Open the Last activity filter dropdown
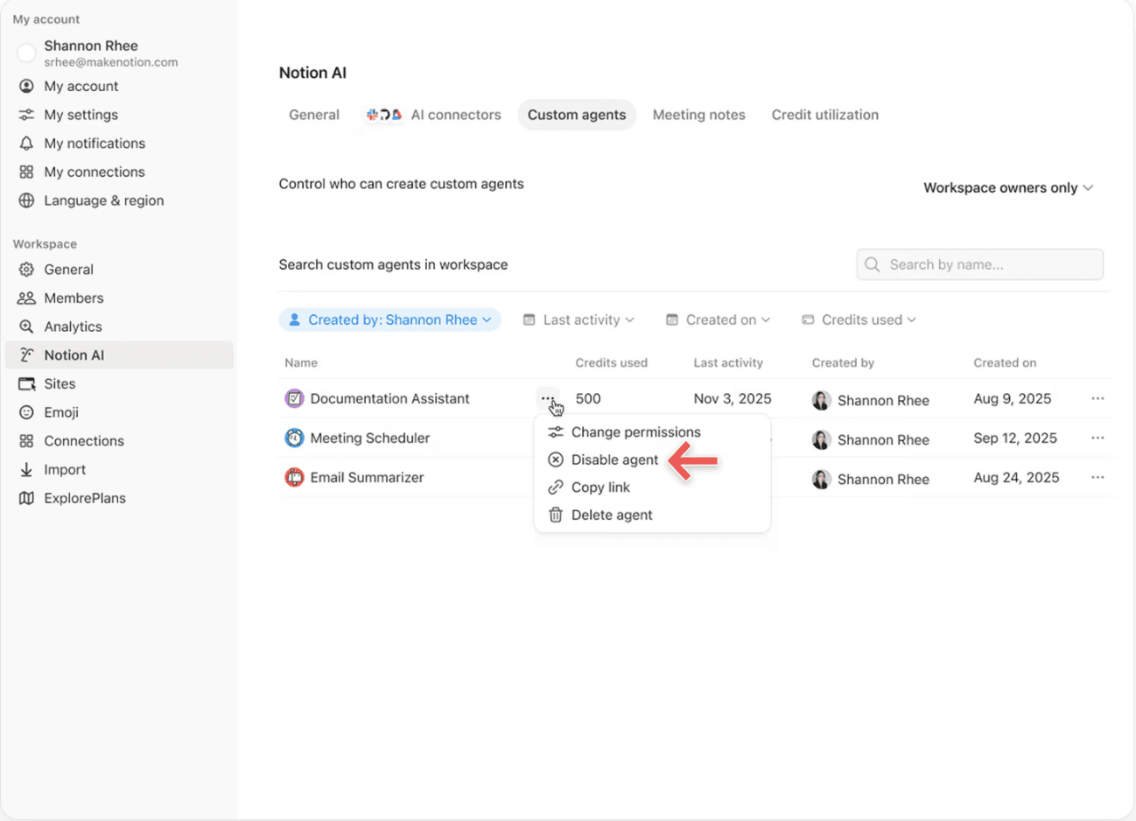 pyautogui.click(x=579, y=319)
